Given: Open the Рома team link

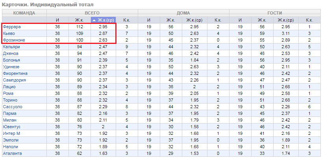Looking at the screenshot, I should [8, 93].
